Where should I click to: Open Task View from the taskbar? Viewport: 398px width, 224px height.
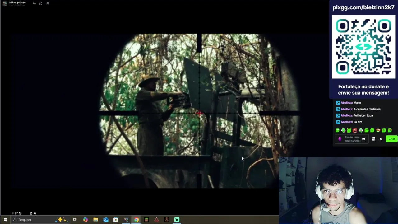[x=75, y=220]
